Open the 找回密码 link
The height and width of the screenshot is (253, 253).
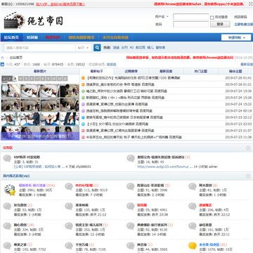pyautogui.click(x=240, y=17)
